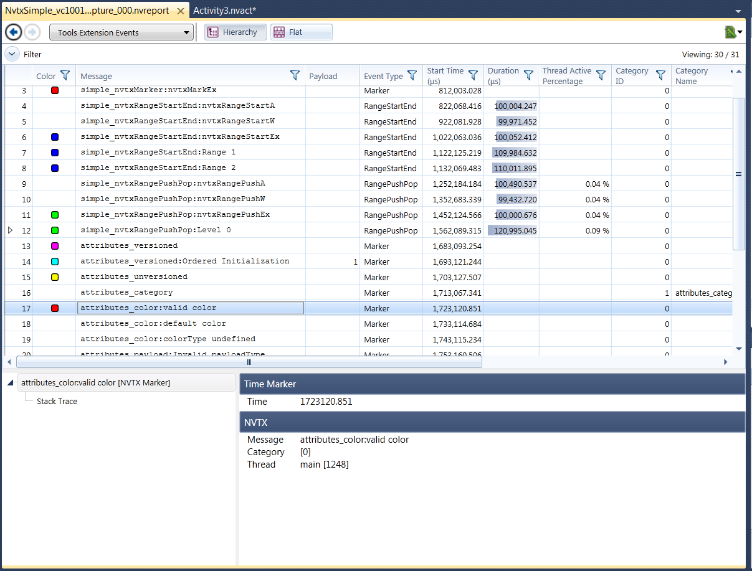Select row simple_nvtxMarker:nvtxMarkEx
This screenshot has width=752, height=571.
[x=368, y=90]
